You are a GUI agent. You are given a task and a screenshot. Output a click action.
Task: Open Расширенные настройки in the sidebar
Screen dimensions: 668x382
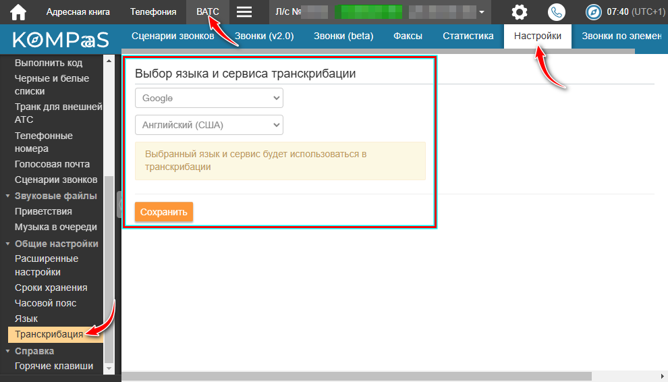point(47,265)
